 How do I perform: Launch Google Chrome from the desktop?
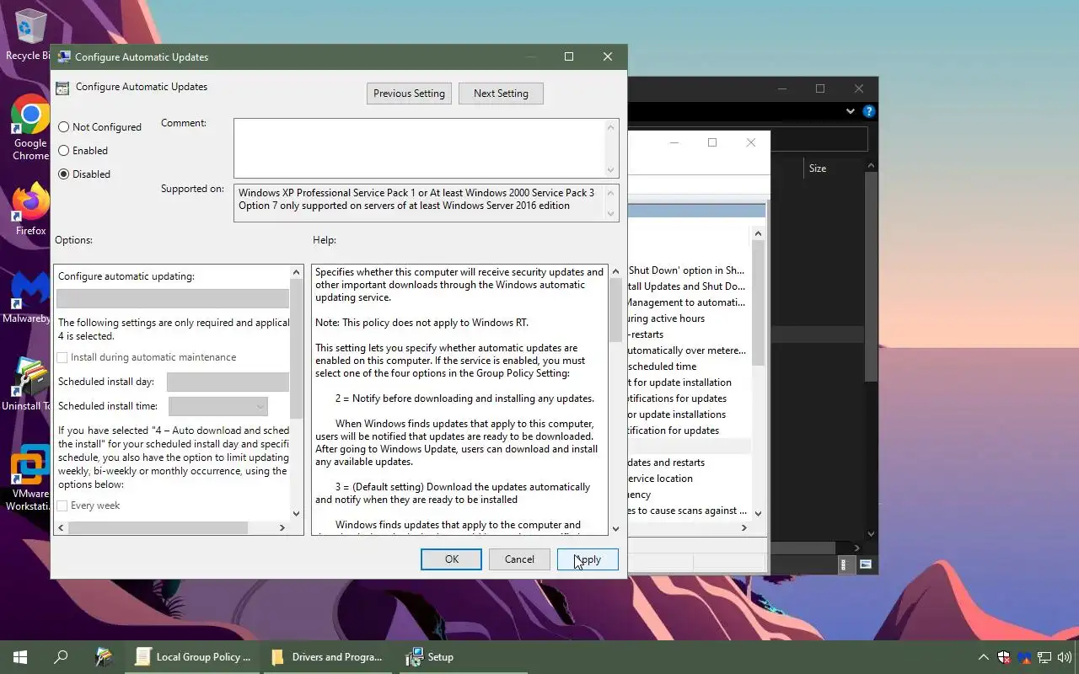coord(30,127)
